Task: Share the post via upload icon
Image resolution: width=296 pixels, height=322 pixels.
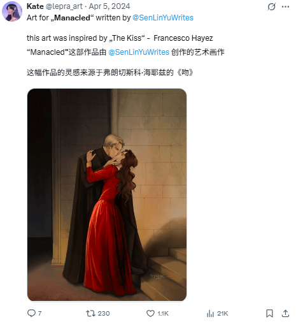Action: [x=286, y=313]
